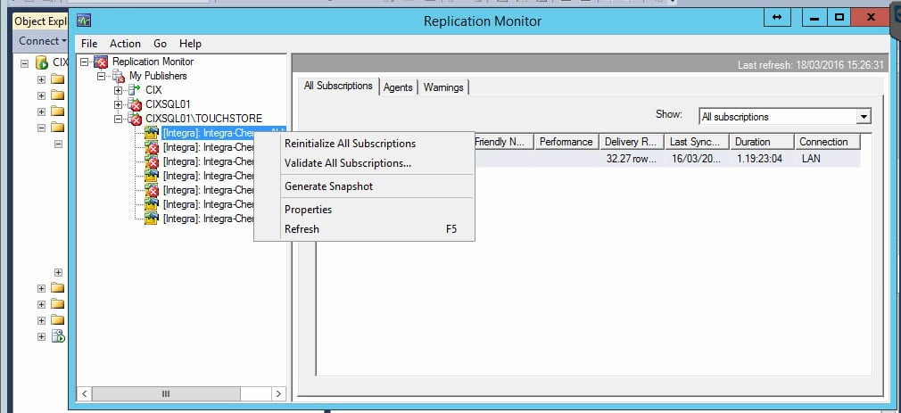Image resolution: width=901 pixels, height=413 pixels.
Task: Sort by the Delivery R... column header
Action: (x=632, y=142)
